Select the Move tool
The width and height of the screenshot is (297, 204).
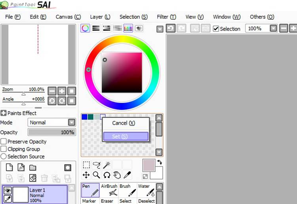[86, 175]
